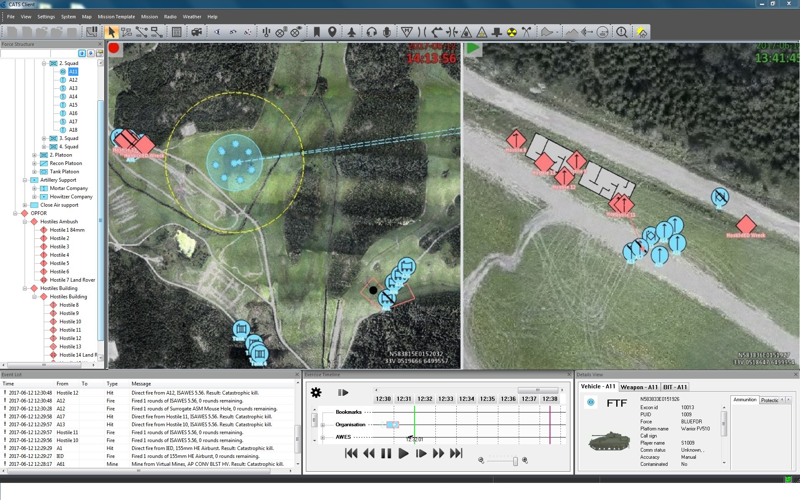This screenshot has width=800, height=500.
Task: Click the green play indicator on the right video
Action: click(473, 48)
